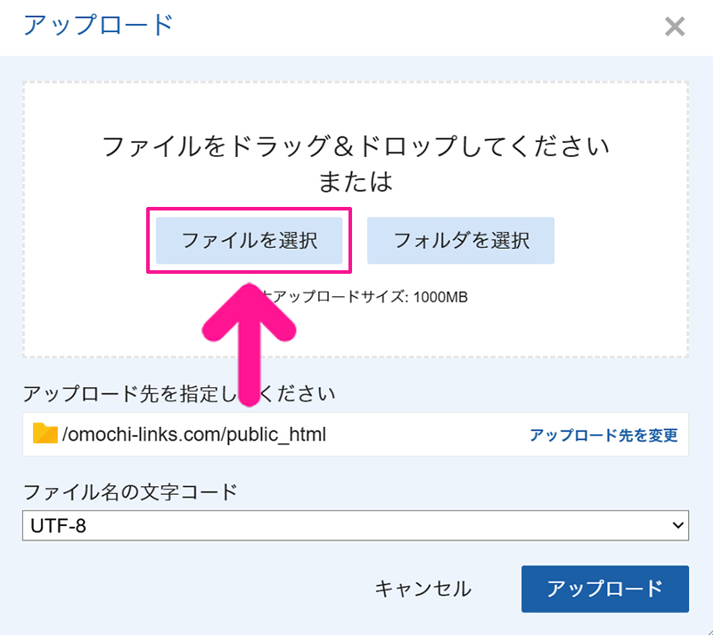Close the upload dialog with X
The image size is (713, 635).
[675, 27]
